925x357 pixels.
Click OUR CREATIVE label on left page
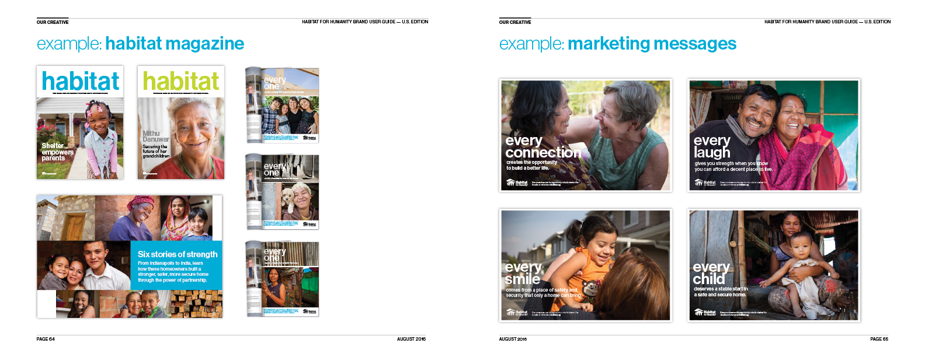53,22
